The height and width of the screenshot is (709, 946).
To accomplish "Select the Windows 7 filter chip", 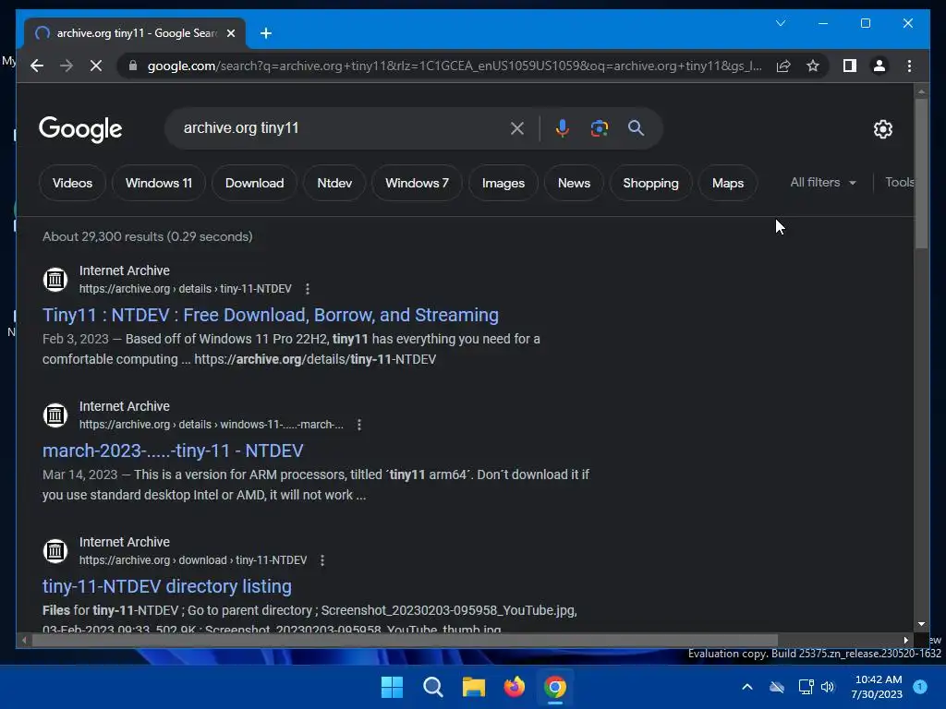I will point(417,183).
